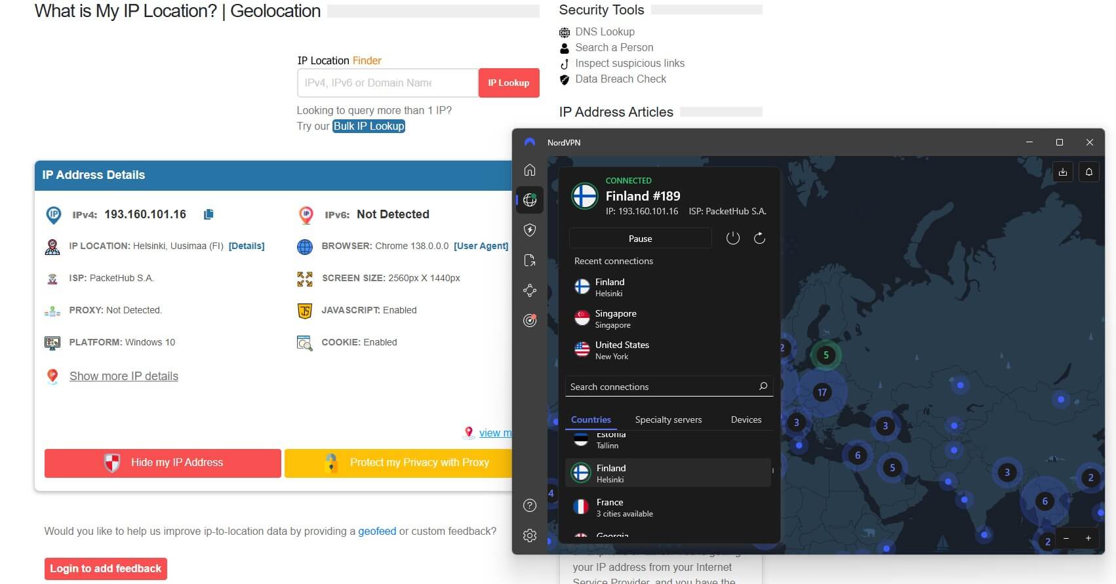Open DNS Lookup link
Image resolution: width=1116 pixels, height=584 pixels.
[x=605, y=31]
